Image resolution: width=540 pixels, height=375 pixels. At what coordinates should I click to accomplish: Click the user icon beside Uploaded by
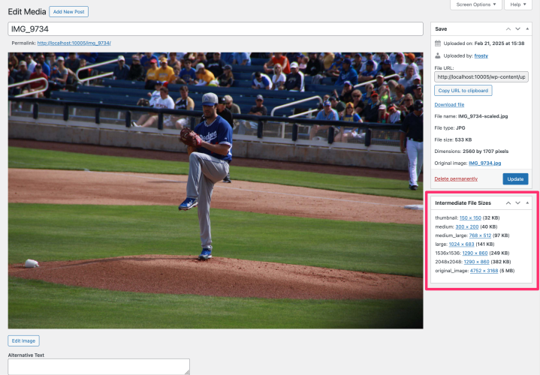coord(439,55)
